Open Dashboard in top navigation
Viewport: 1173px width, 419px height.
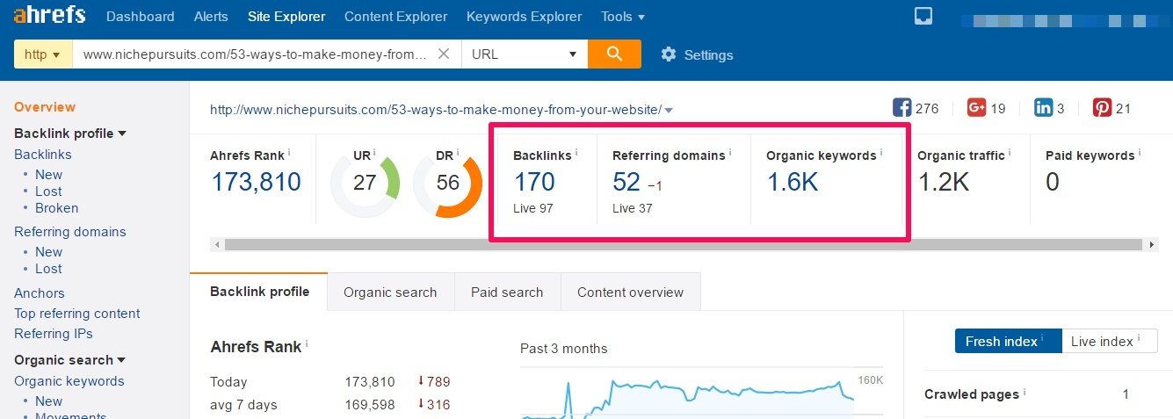(x=140, y=16)
